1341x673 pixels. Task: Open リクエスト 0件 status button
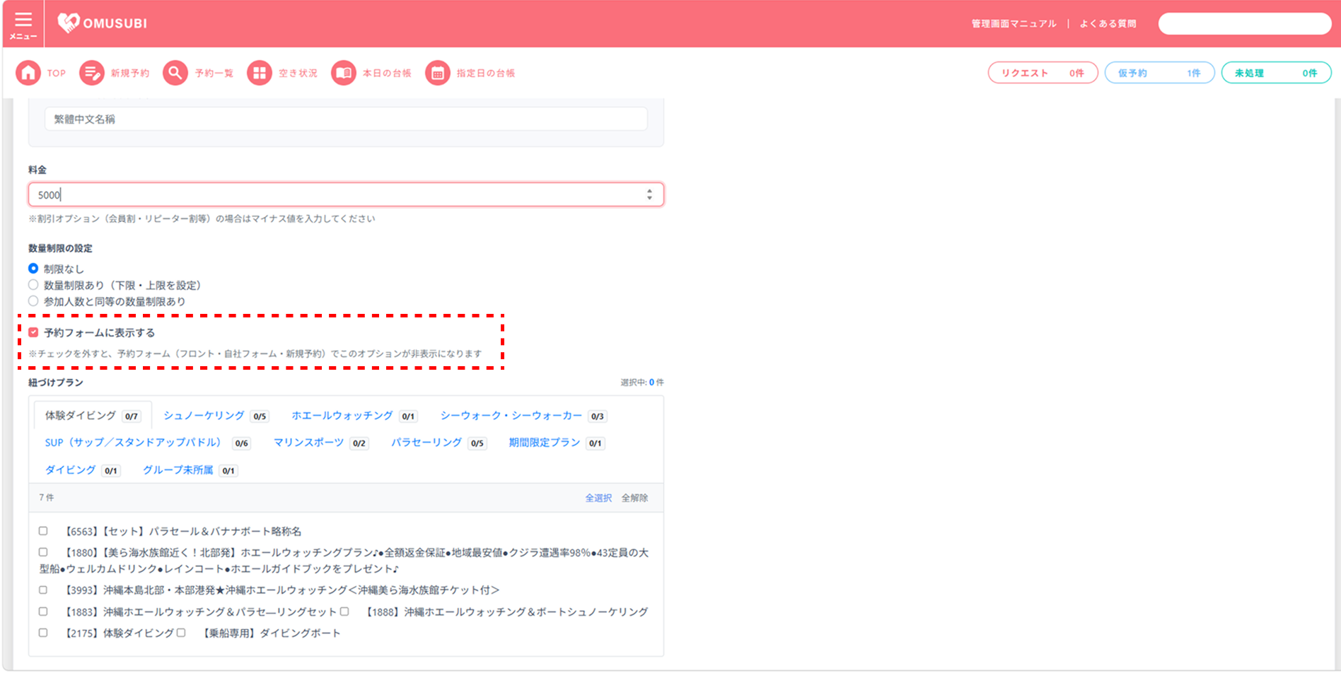pos(1043,73)
